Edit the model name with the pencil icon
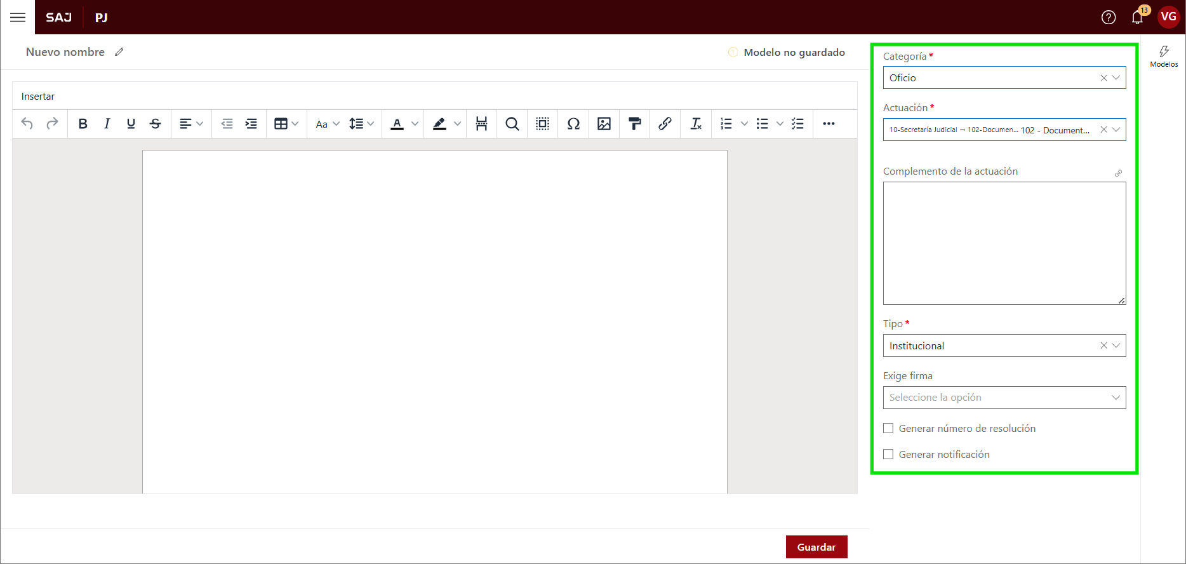 [119, 52]
